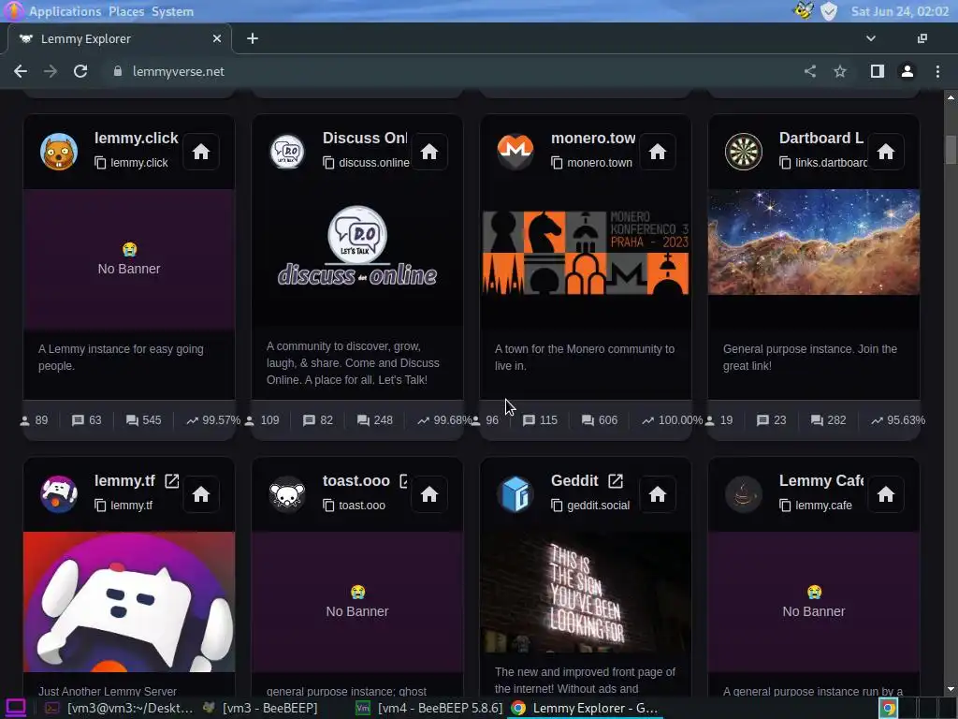Click the lemmy.click beaver avatar

pyautogui.click(x=59, y=152)
